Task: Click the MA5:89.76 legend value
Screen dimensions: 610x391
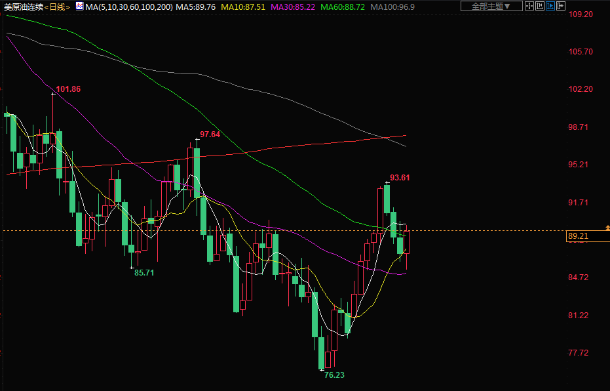Action: point(195,7)
